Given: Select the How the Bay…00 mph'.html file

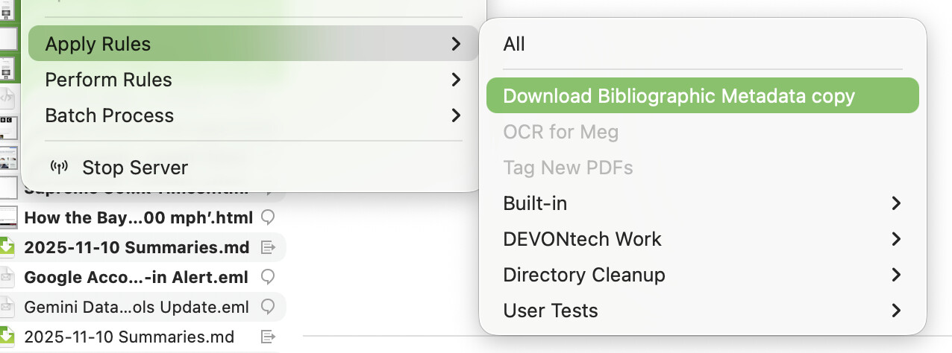Looking at the screenshot, I should [x=140, y=217].
